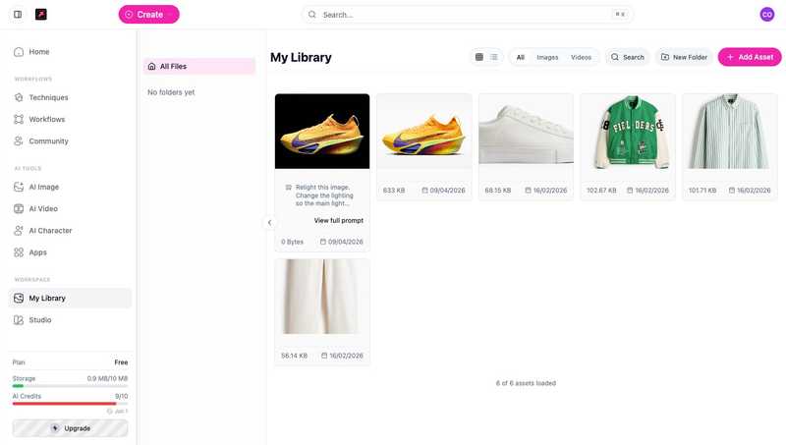Click the '0 Bytes' file size
Image resolution: width=786 pixels, height=445 pixels.
click(x=292, y=242)
